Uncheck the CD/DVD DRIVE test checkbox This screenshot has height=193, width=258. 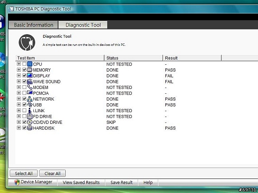24,122
